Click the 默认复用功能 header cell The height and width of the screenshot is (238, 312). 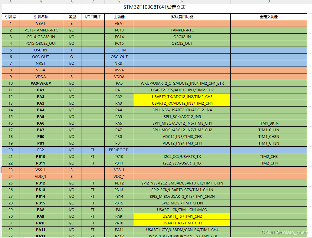click(x=182, y=17)
